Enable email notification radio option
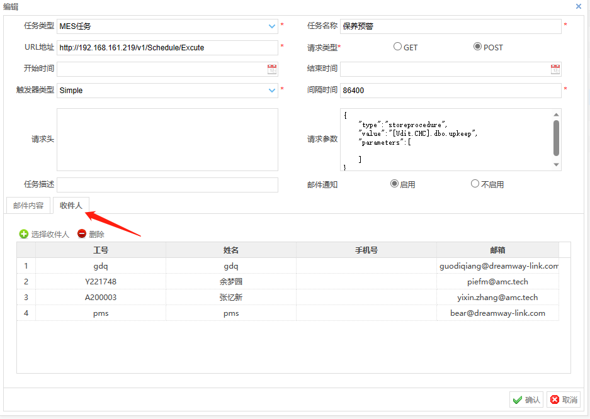590x419 pixels. point(394,184)
